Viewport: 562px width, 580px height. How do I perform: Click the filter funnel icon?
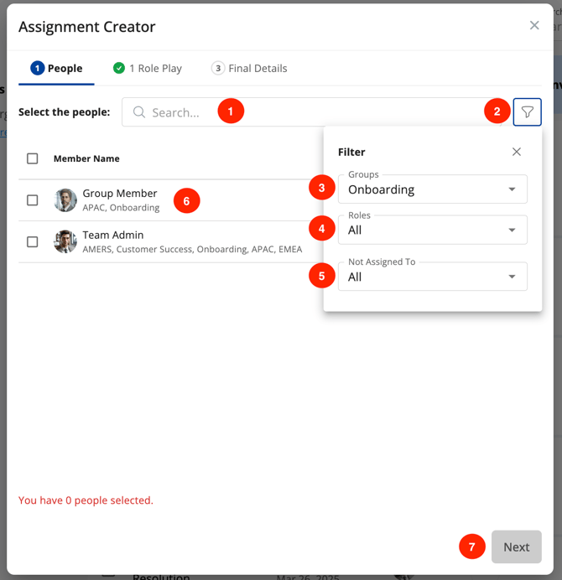(527, 112)
